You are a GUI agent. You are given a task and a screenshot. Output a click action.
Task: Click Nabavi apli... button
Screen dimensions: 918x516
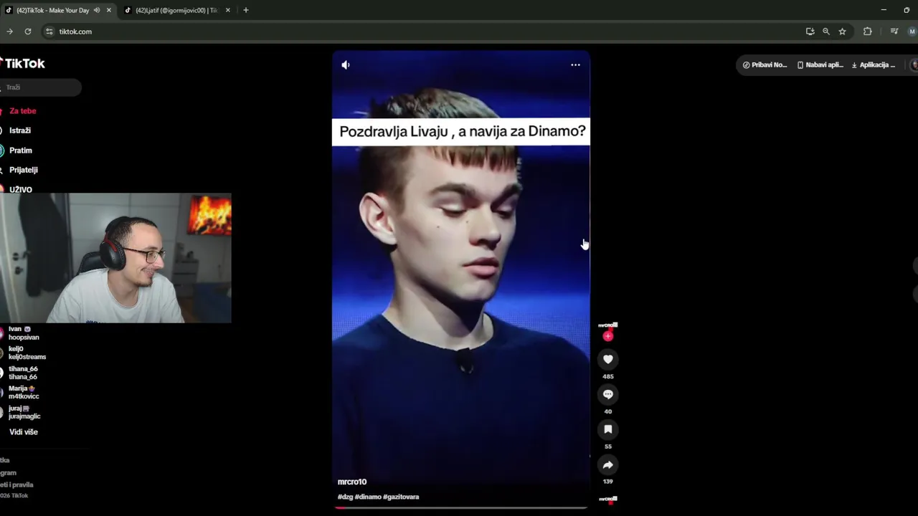[820, 64]
